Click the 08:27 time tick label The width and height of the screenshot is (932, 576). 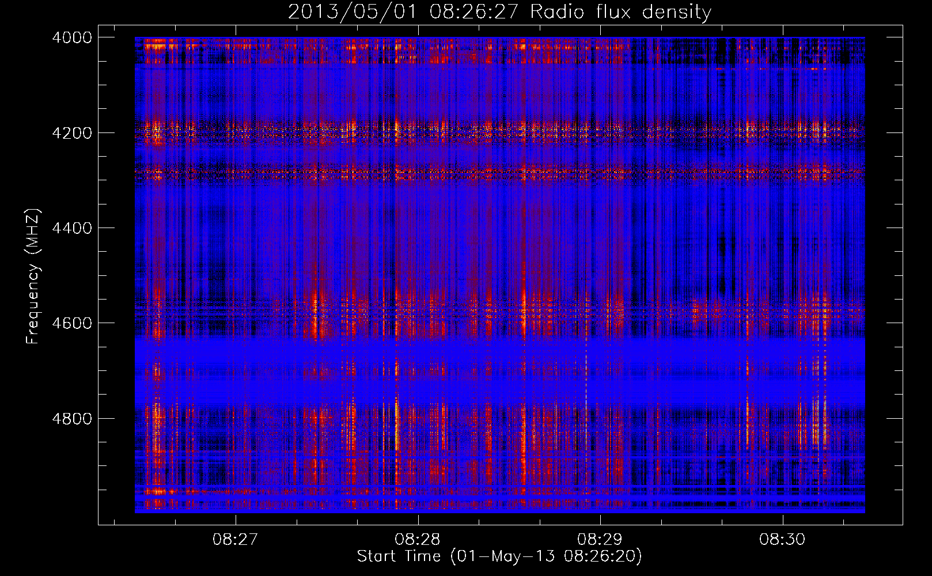(235, 540)
